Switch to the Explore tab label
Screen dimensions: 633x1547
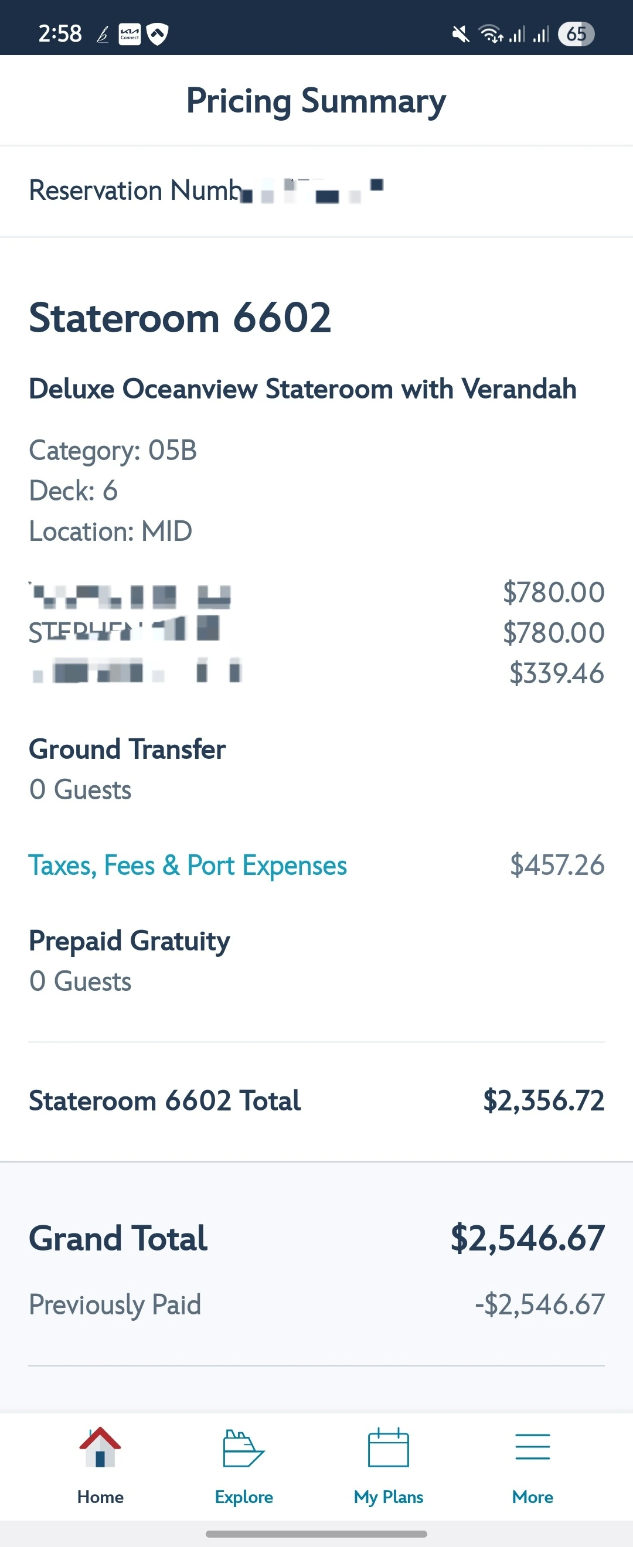244,1497
